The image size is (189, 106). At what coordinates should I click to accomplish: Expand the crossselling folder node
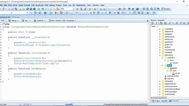click(x=160, y=29)
